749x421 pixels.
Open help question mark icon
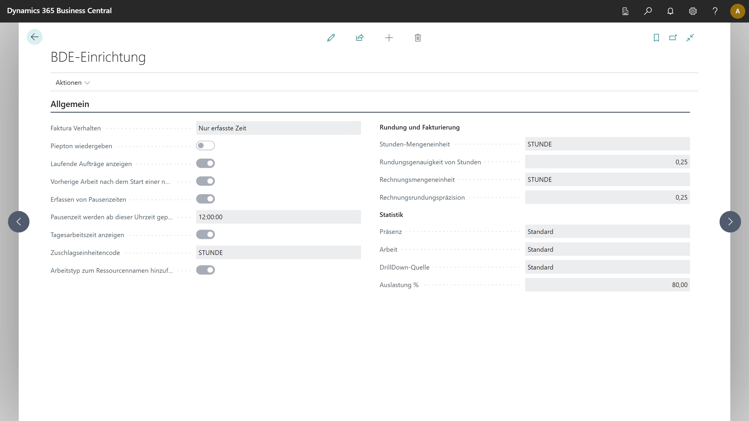[715, 11]
